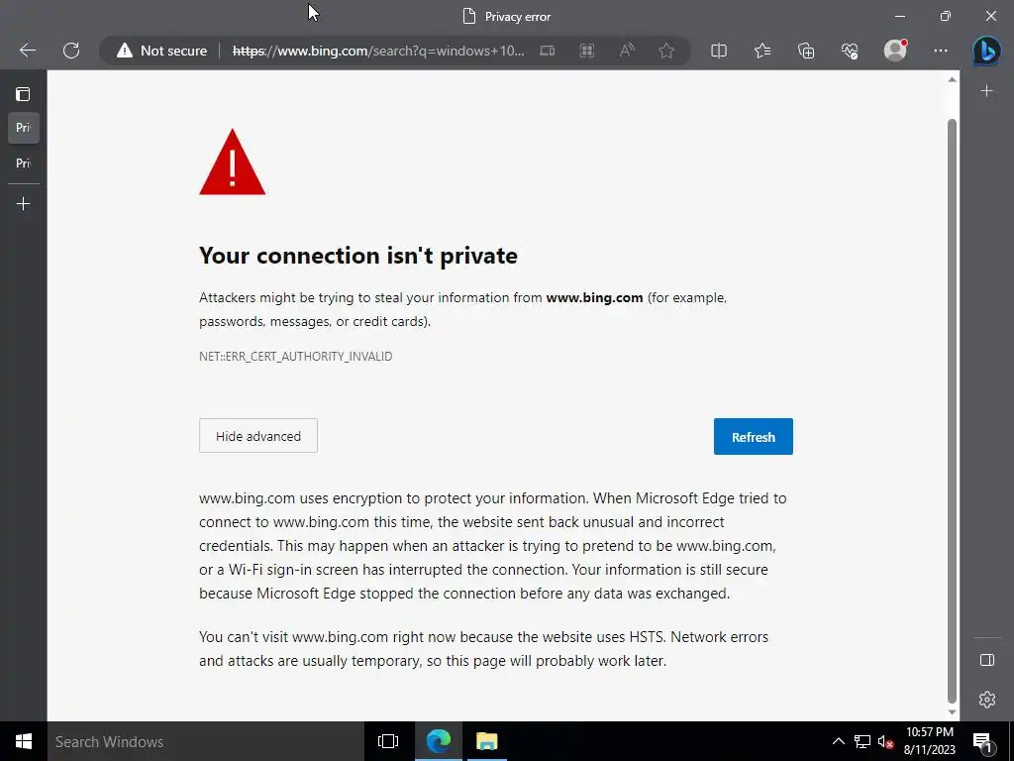Open Settings and more ellipsis menu
Viewport: 1014px width, 761px height.
pos(941,51)
